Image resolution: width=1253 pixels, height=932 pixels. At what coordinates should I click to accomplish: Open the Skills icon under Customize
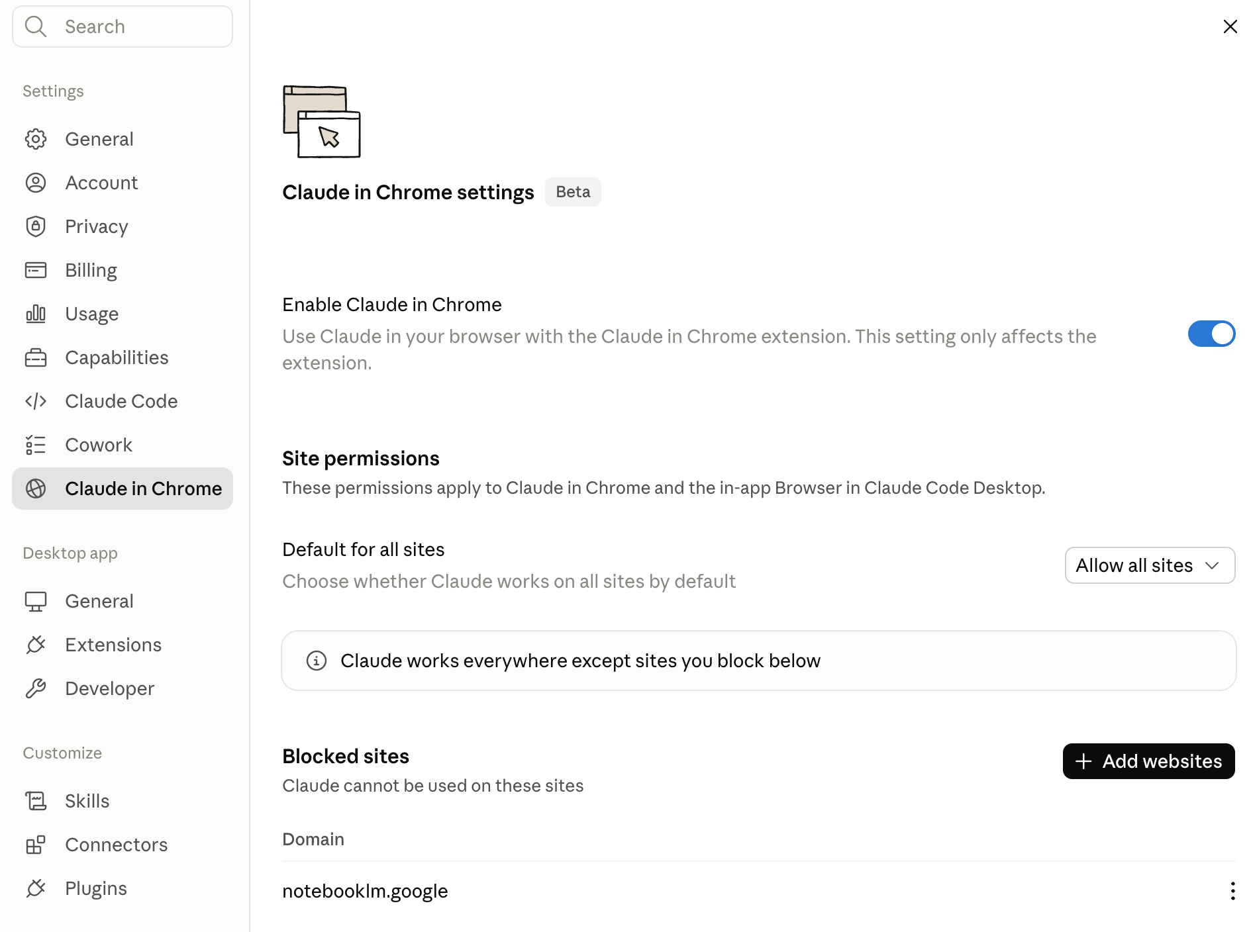coord(36,801)
